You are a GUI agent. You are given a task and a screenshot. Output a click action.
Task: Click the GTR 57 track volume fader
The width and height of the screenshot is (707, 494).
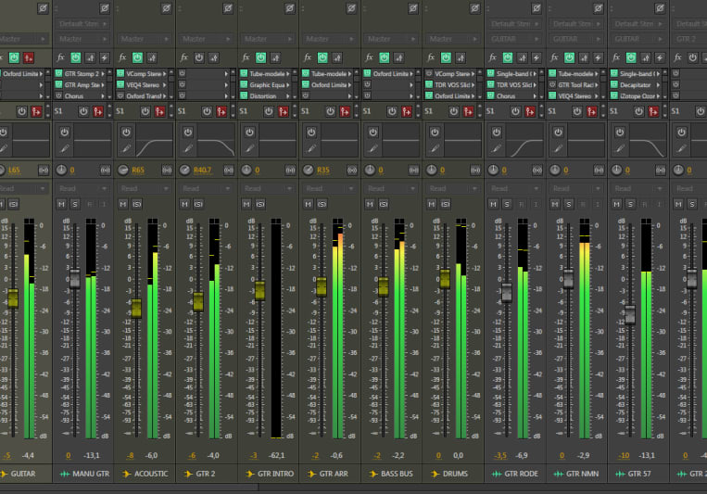click(x=630, y=314)
